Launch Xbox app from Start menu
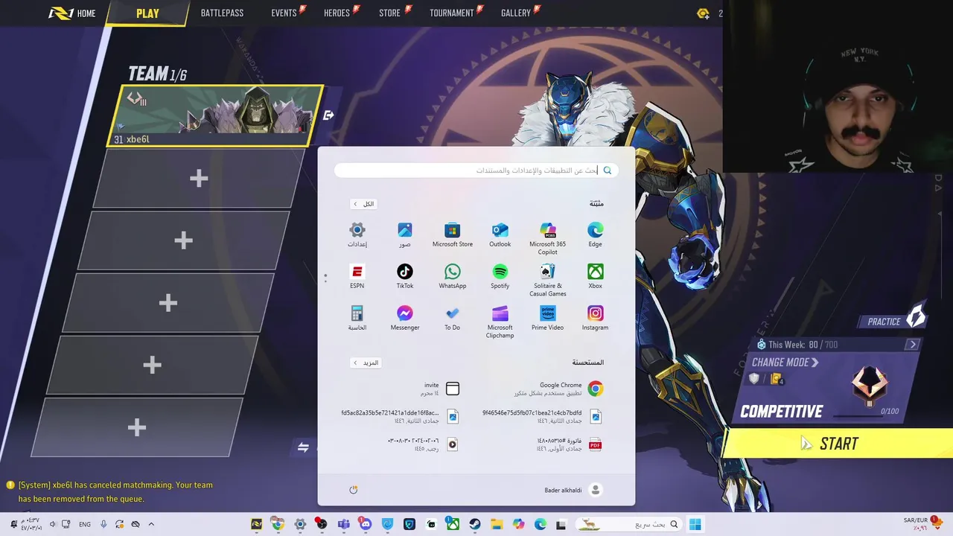953x536 pixels. 596,276
